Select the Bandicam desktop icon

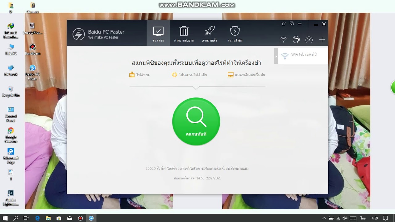pos(32,49)
